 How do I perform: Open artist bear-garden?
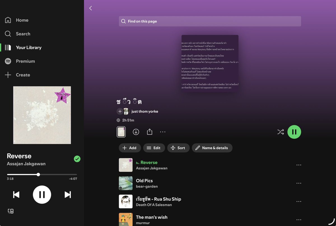(147, 186)
